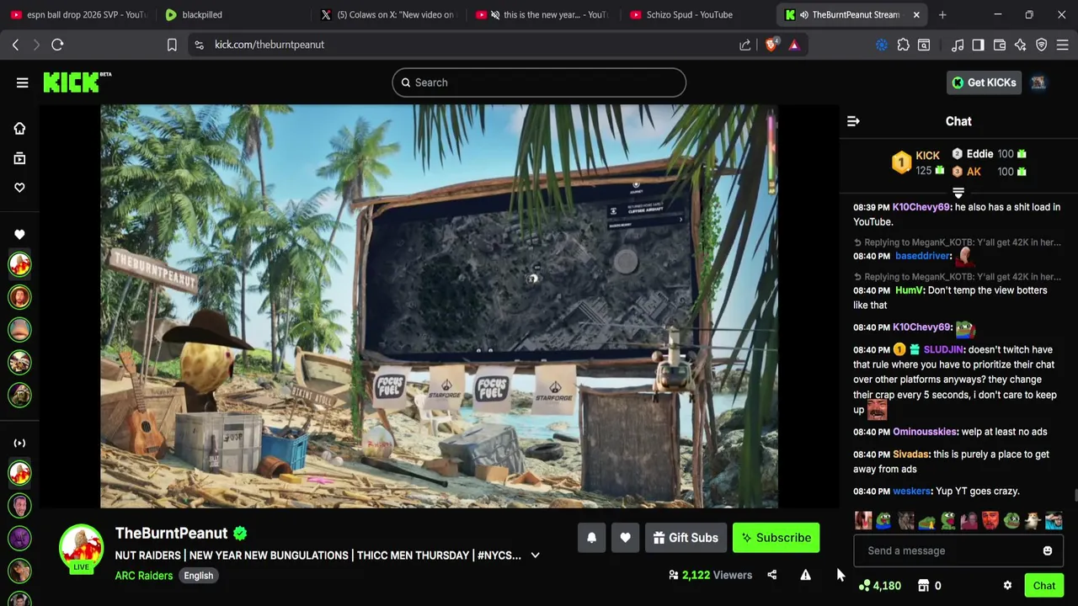Open media control music note icon
The height and width of the screenshot is (606, 1078).
(x=958, y=45)
